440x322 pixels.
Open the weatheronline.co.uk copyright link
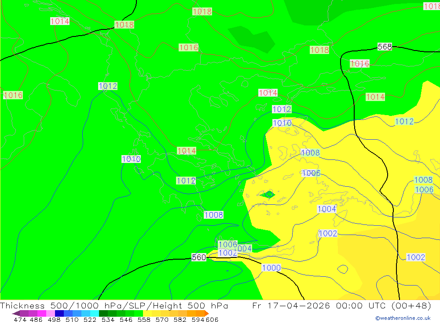tap(403, 318)
